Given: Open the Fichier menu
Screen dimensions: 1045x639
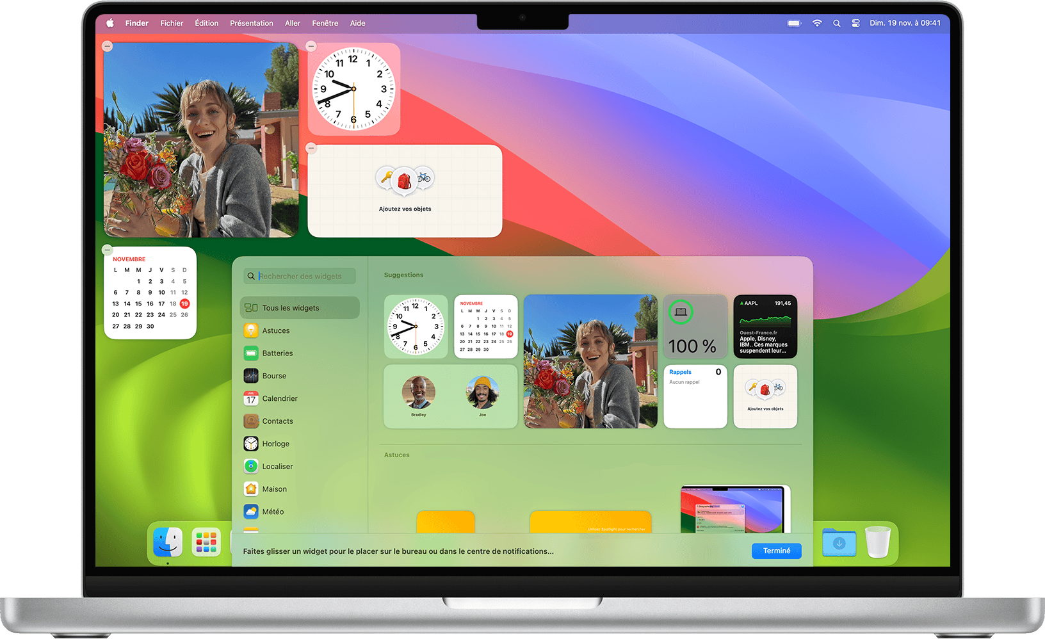Looking at the screenshot, I should pos(172,23).
